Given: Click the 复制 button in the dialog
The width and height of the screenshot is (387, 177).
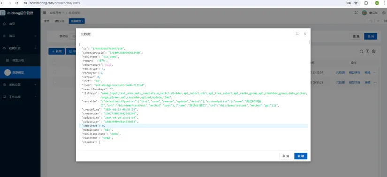Looking at the screenshot, I should [x=301, y=156].
